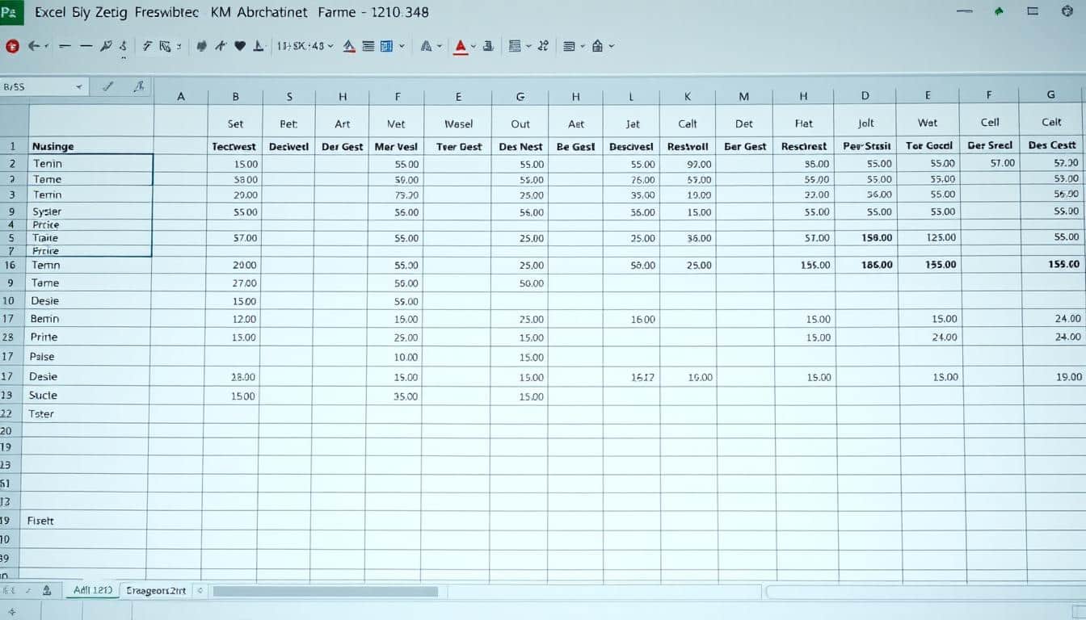The width and height of the screenshot is (1086, 620).
Task: Click the check mark icon by the Name Box
Action: point(107,86)
